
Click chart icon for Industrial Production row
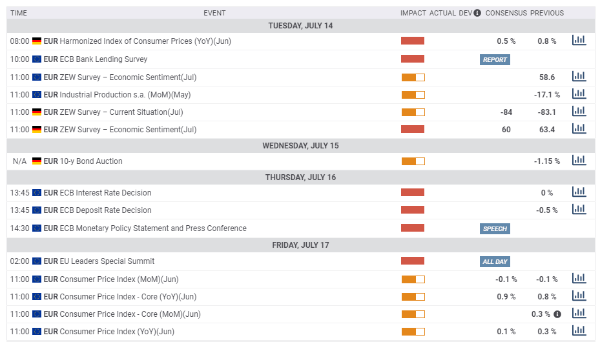click(x=579, y=94)
